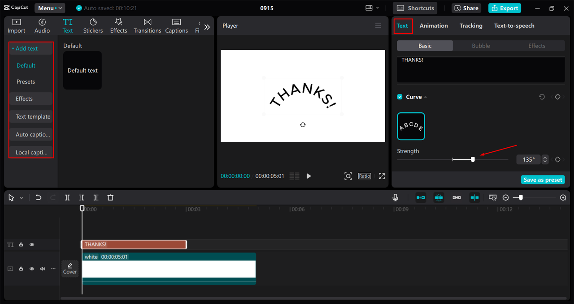Select the Bubble sub-tab
Viewport: 574px width, 304px height.
coord(481,46)
